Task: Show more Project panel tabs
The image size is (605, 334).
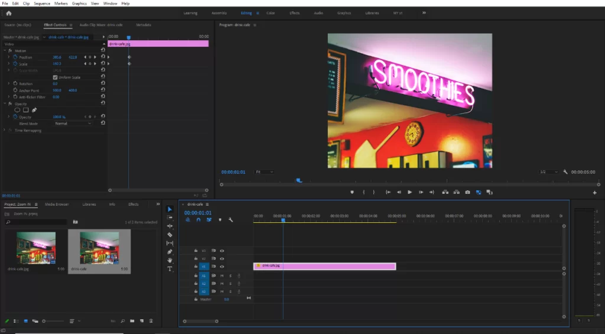Action: (x=158, y=205)
